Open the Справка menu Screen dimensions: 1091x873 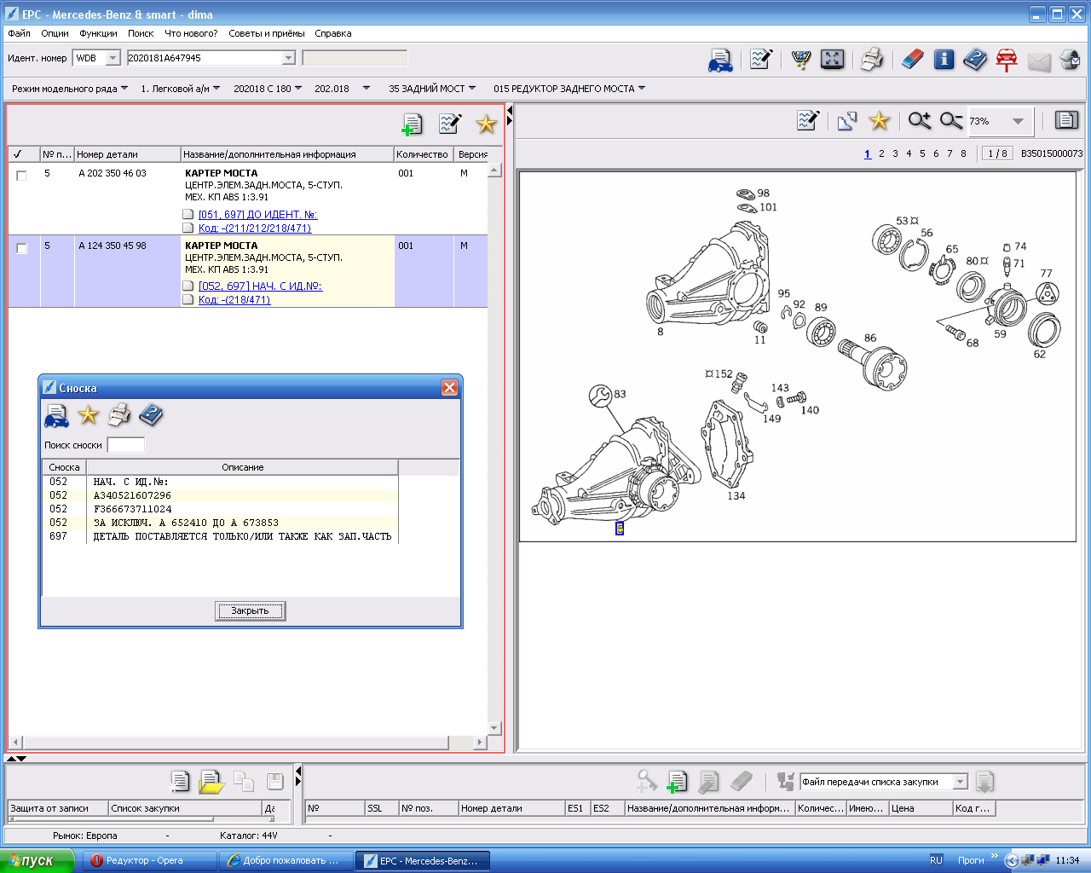(x=332, y=33)
